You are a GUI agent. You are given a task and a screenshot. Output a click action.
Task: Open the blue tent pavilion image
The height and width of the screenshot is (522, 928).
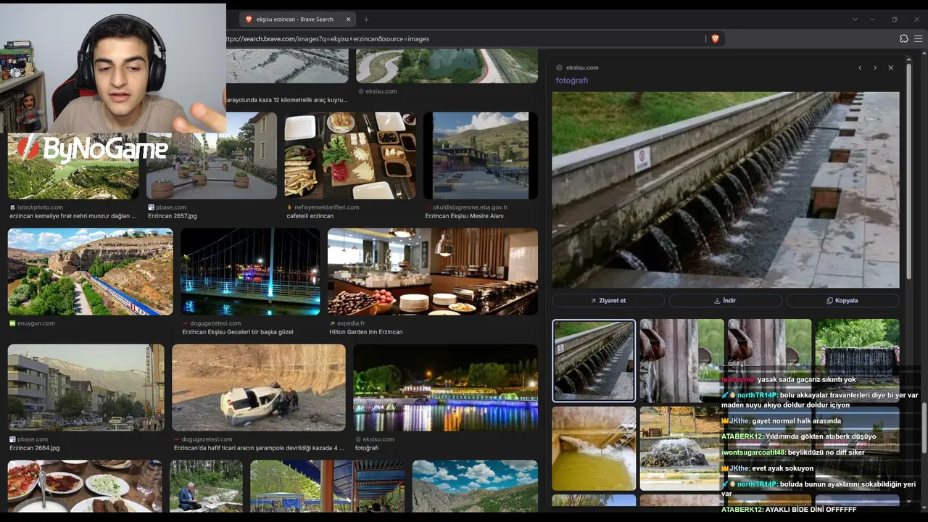click(328, 486)
